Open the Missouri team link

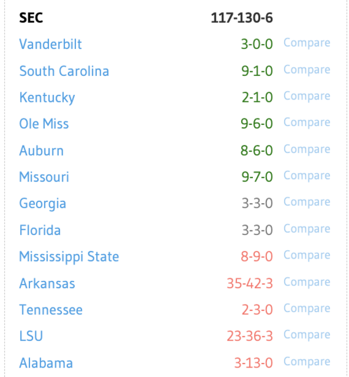(x=44, y=177)
